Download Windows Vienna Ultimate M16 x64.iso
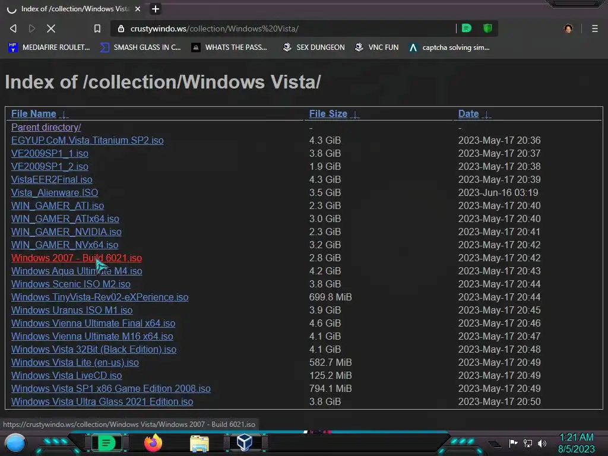608x456 pixels. (92, 336)
